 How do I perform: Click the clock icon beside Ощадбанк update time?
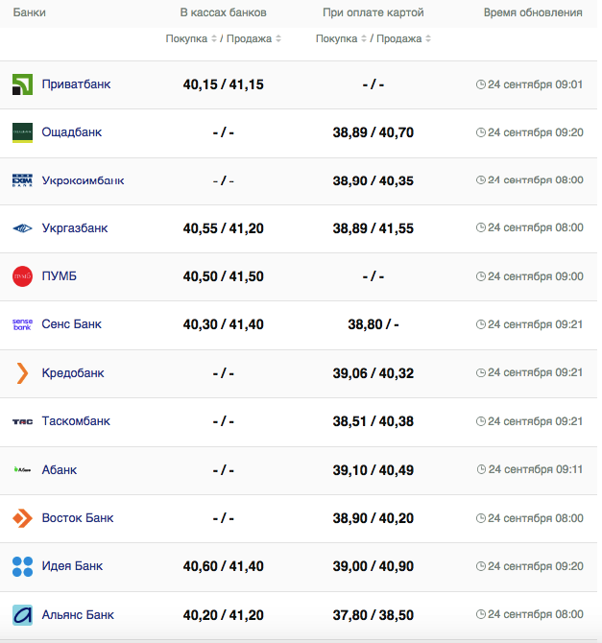click(481, 132)
